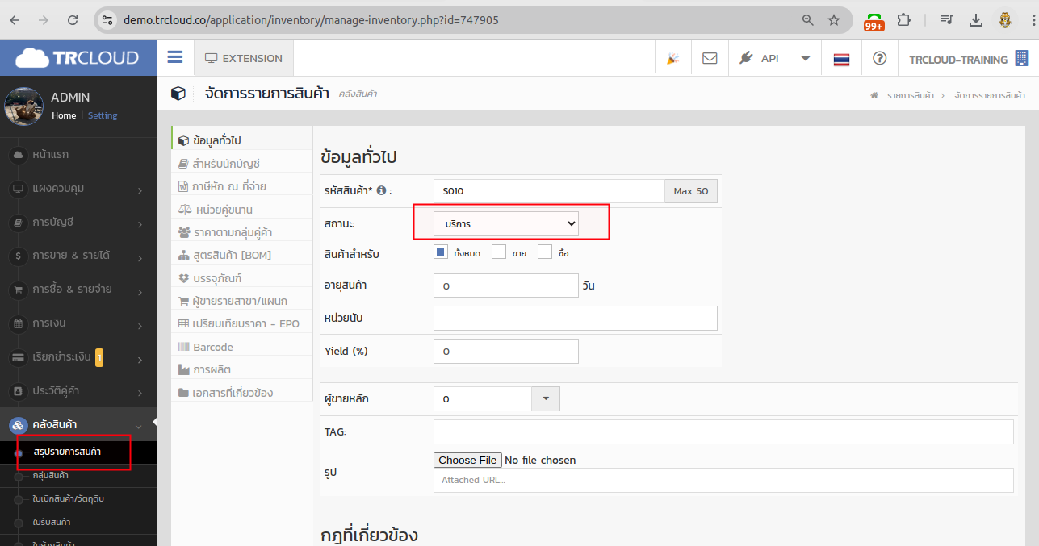Open the ผู้ขายหลัก dropdown arrow

546,399
